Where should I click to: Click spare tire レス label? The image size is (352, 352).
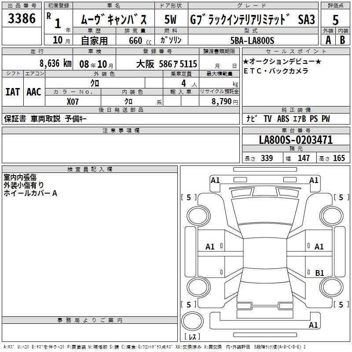pos(192,336)
